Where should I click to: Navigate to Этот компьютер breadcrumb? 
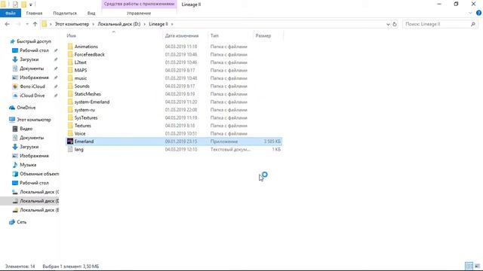(x=72, y=24)
